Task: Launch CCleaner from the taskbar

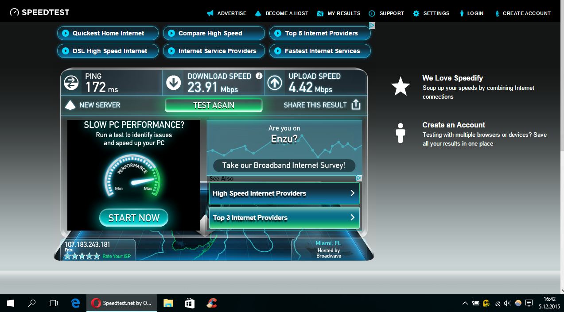Action: click(x=211, y=303)
